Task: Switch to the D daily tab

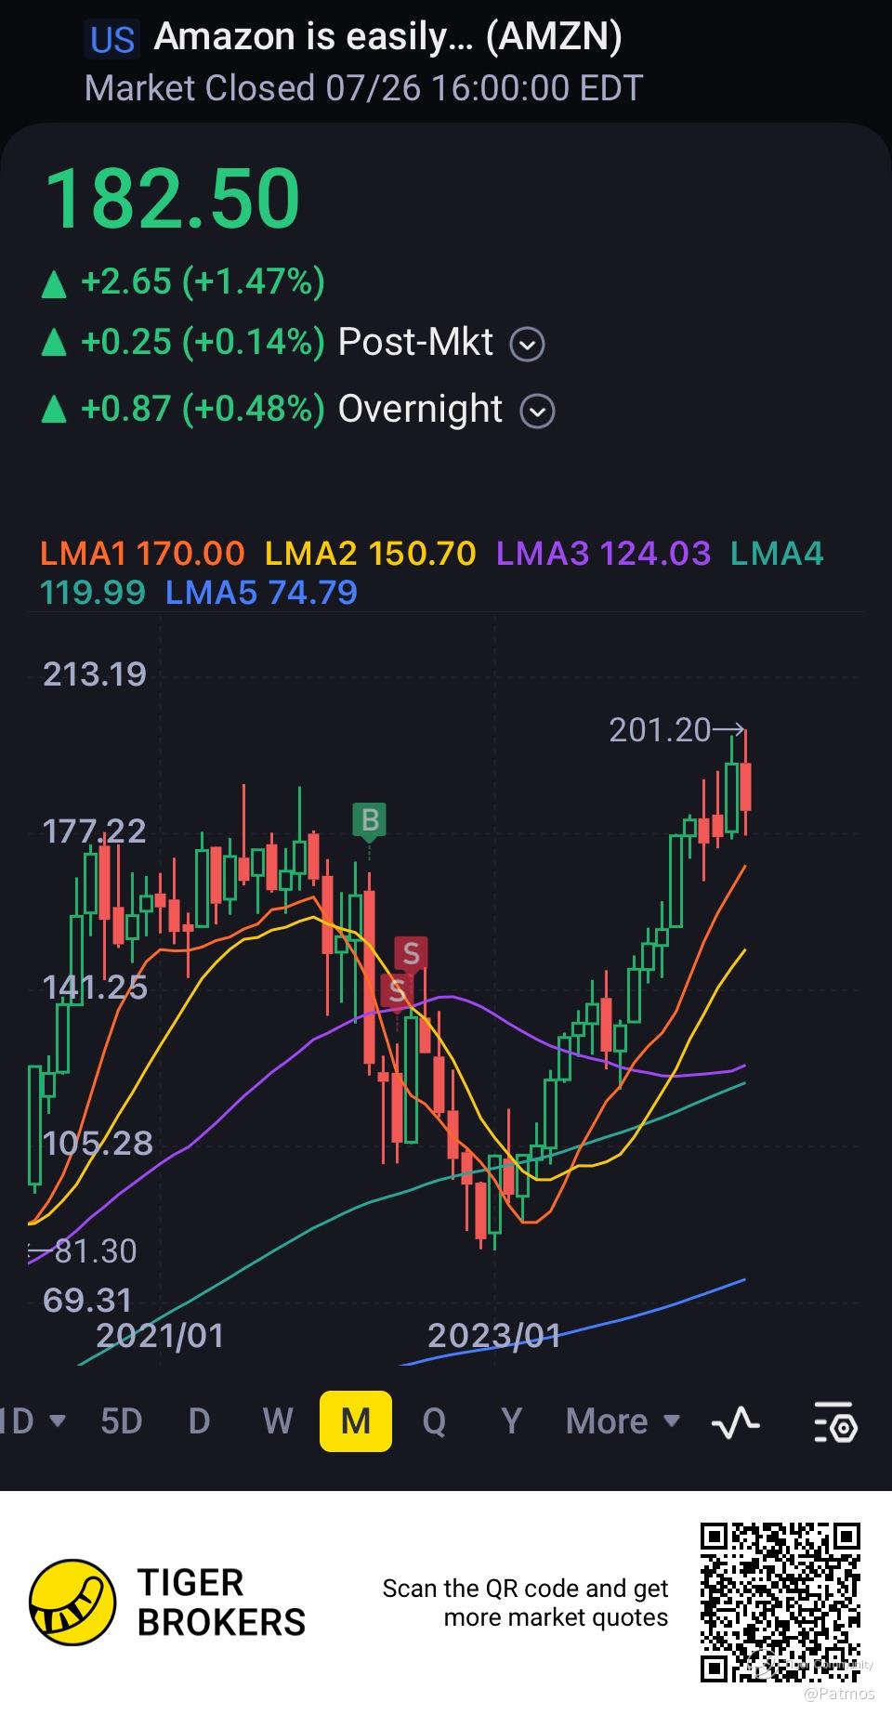Action: click(x=199, y=1421)
